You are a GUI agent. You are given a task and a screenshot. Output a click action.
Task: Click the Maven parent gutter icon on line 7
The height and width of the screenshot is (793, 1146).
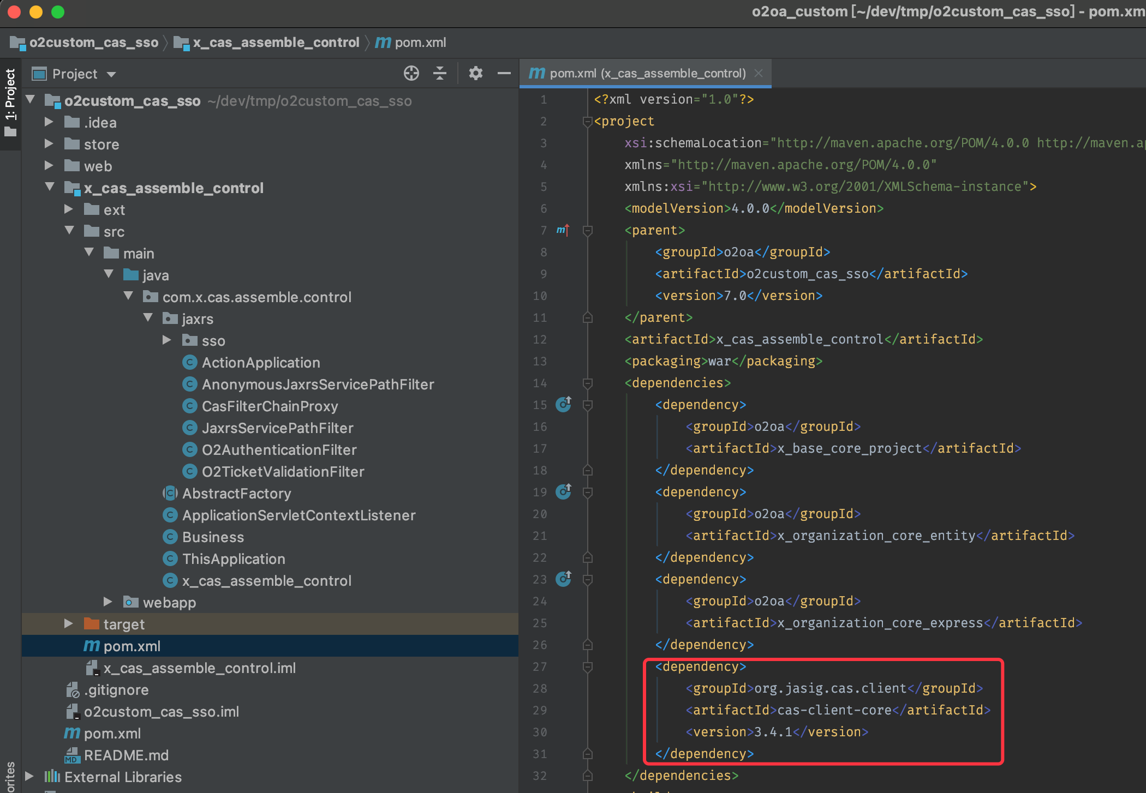(x=563, y=230)
